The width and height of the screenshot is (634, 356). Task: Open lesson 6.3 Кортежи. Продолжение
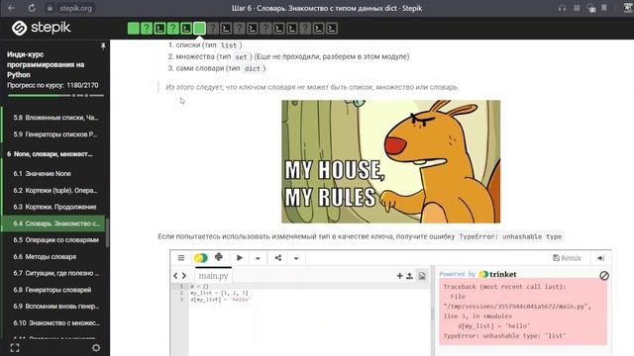54,207
